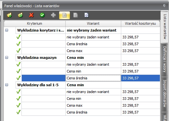169x121 pixels.
Task: Click the green circle checkmark icon
Action: coord(42,15)
